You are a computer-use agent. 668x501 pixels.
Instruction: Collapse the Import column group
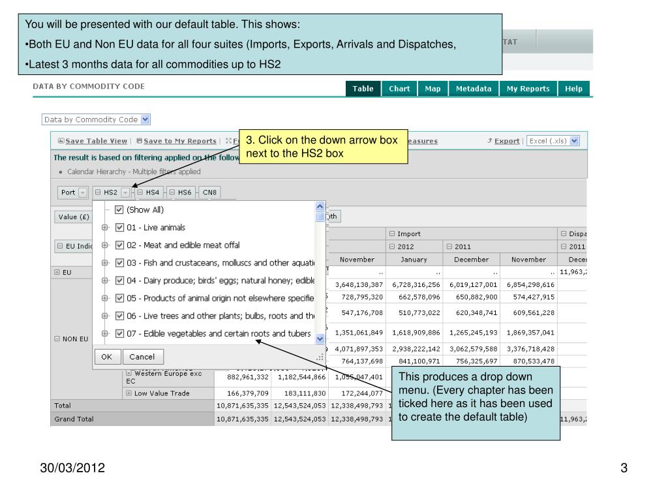click(x=392, y=234)
